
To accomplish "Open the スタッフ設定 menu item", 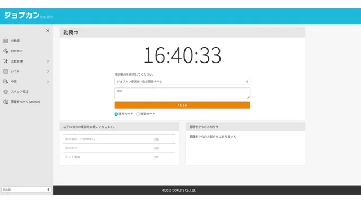I will [x=20, y=91].
